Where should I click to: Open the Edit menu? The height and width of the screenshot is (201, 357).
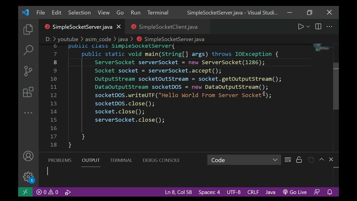56,13
